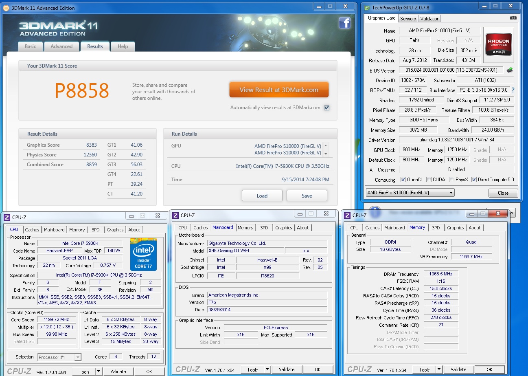Image resolution: width=528 pixels, height=376 pixels.
Task: Open SPD tab in the CPU window
Action: coord(95,230)
